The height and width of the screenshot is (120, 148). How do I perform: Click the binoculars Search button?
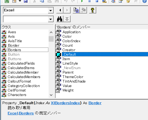(x=60, y=19)
